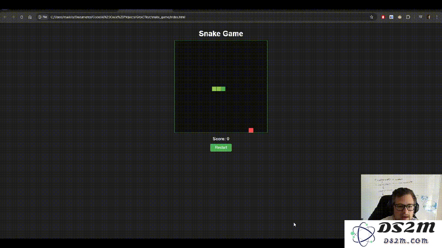Click the File site info chip
This screenshot has height=248, width=442.
[x=43, y=17]
